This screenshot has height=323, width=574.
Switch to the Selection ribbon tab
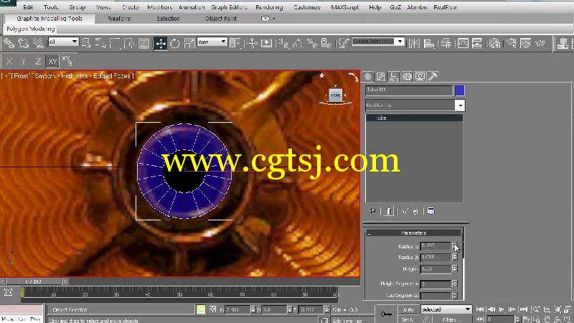[x=168, y=19]
